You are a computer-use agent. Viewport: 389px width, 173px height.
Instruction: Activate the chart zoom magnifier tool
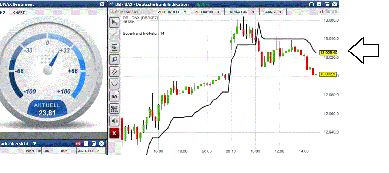114,59
